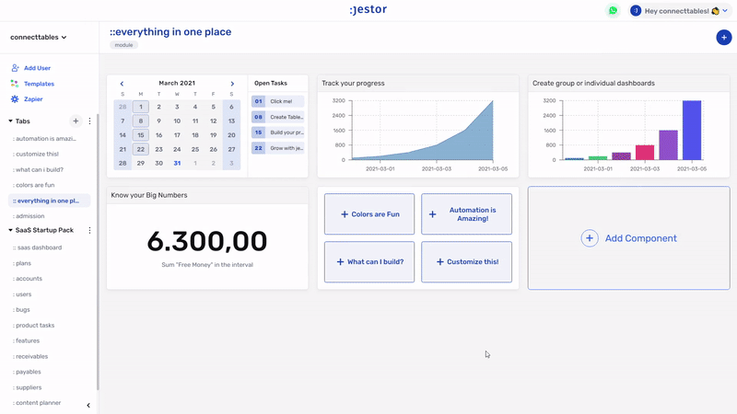Select March 8 in the calendar
This screenshot has height=414, width=737.
141,121
